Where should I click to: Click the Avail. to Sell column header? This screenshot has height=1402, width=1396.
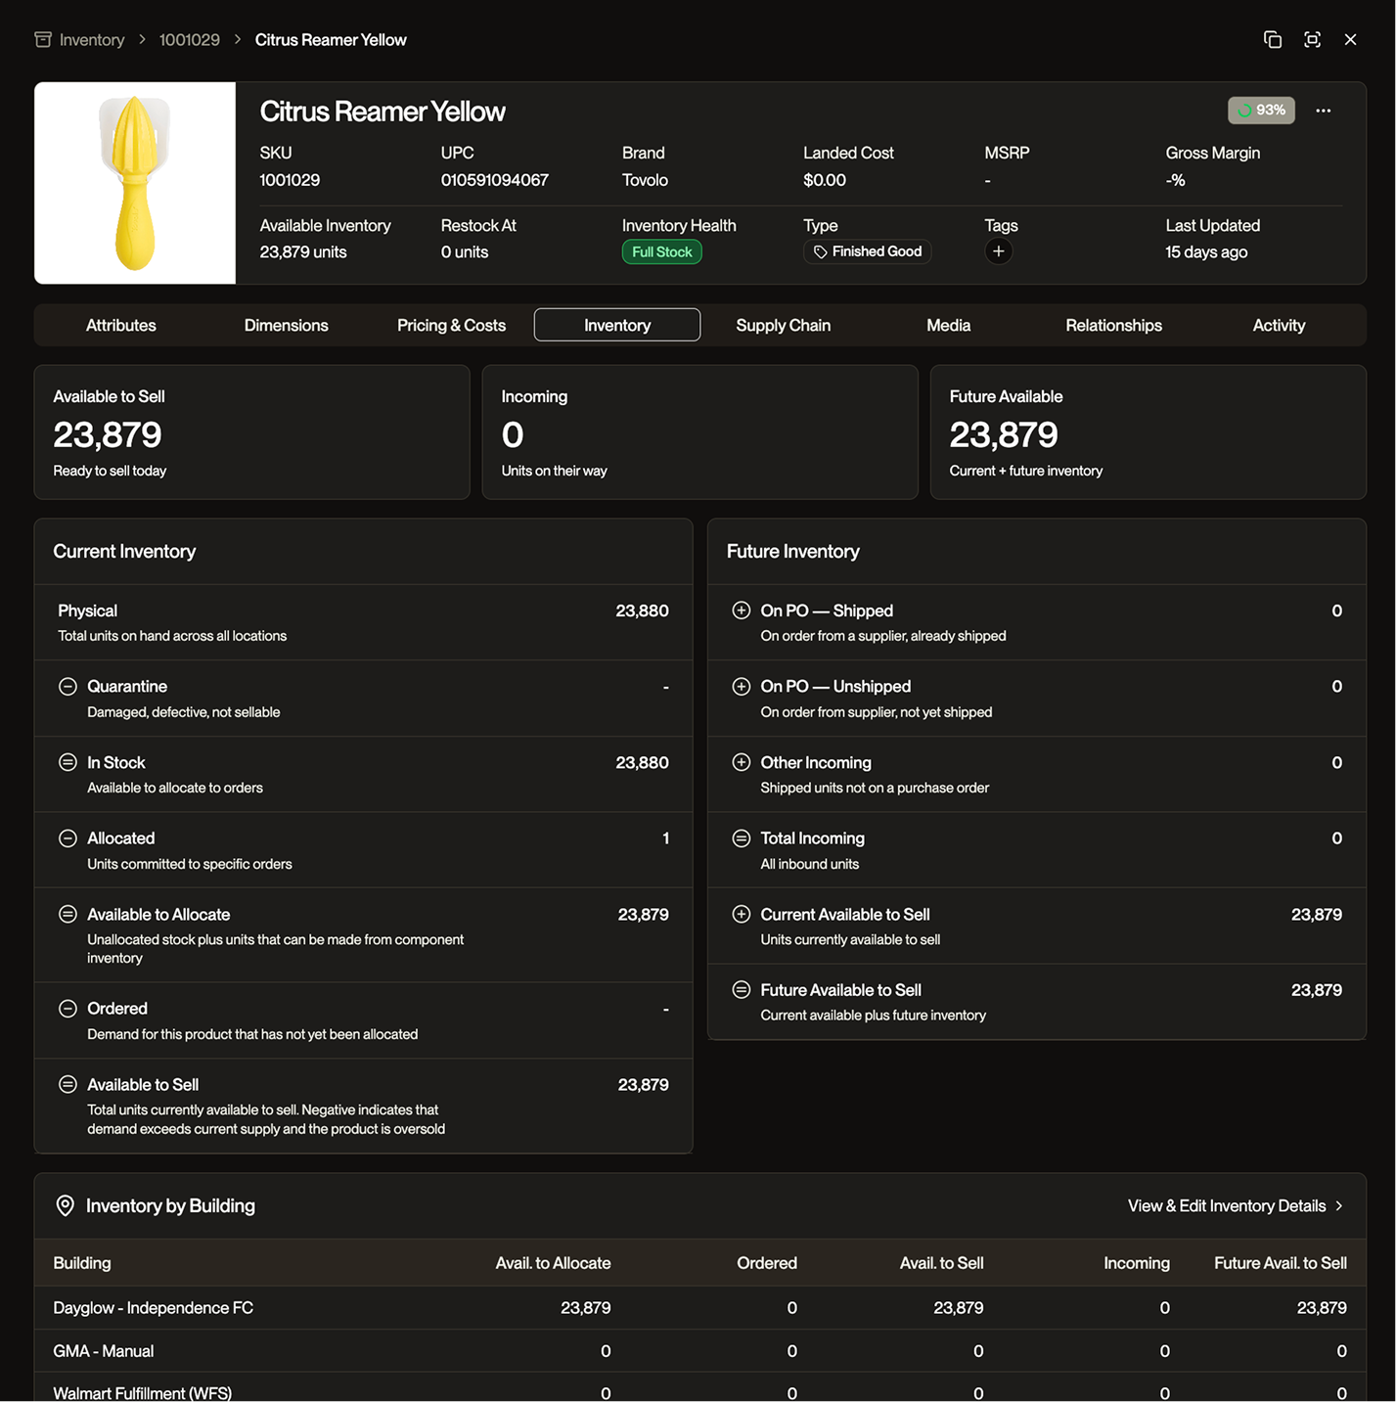pos(942,1263)
